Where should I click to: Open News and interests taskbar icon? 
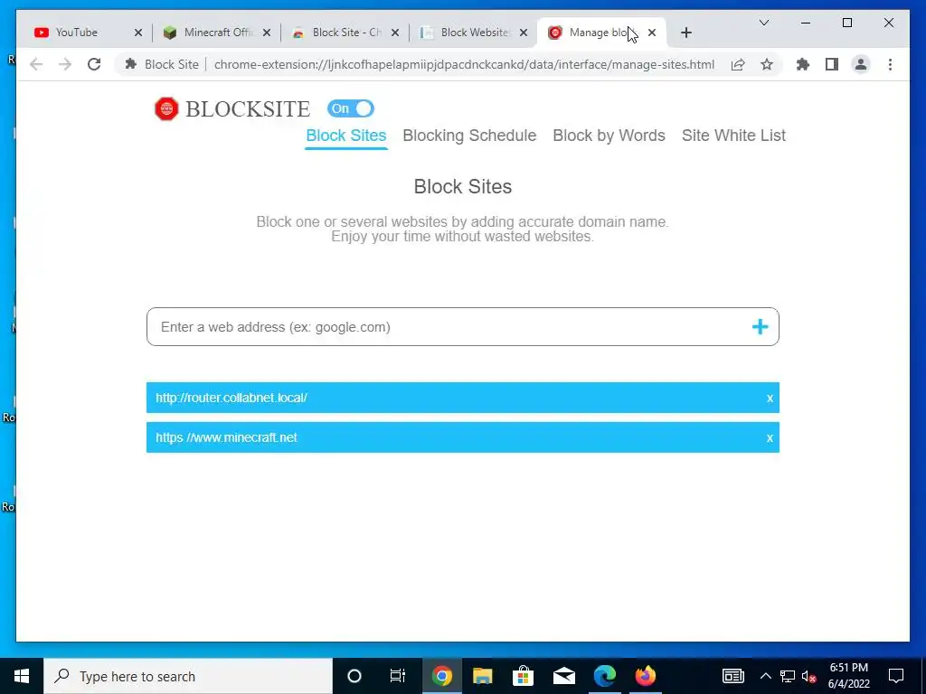point(732,676)
